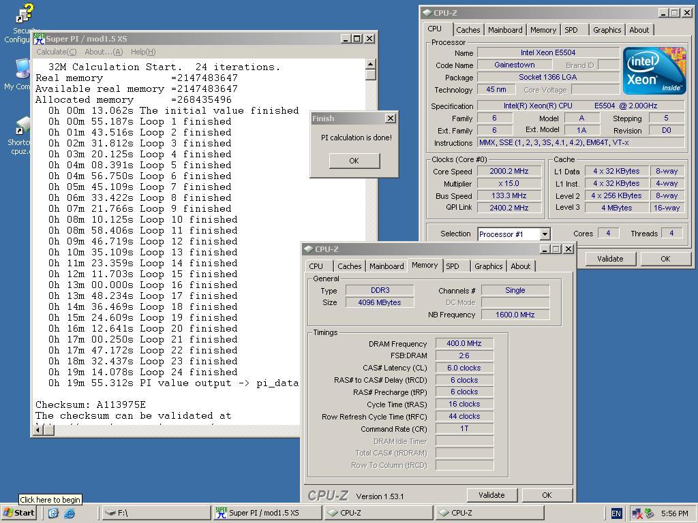This screenshot has width=698, height=523.
Task: Activate the F:\ taskbar button
Action: 156,513
